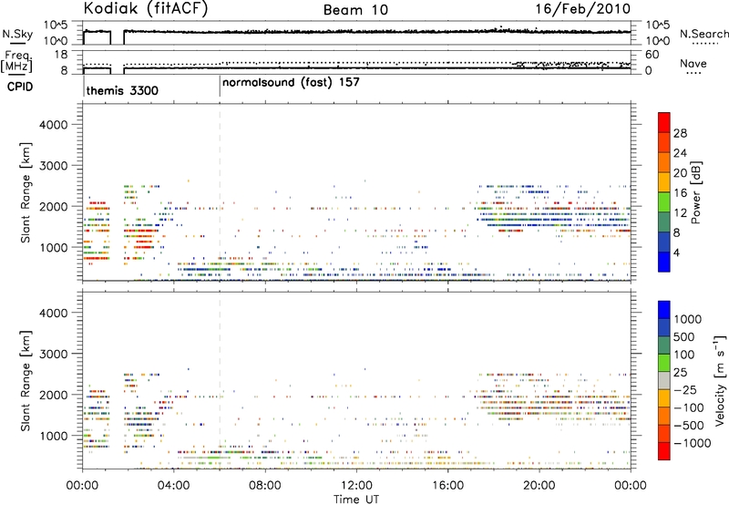Click the '4000' tick on the power panel

[54, 125]
